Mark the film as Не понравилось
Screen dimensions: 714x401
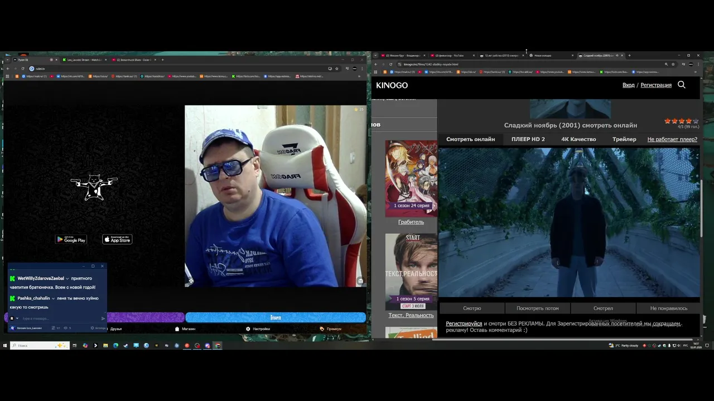(668, 308)
